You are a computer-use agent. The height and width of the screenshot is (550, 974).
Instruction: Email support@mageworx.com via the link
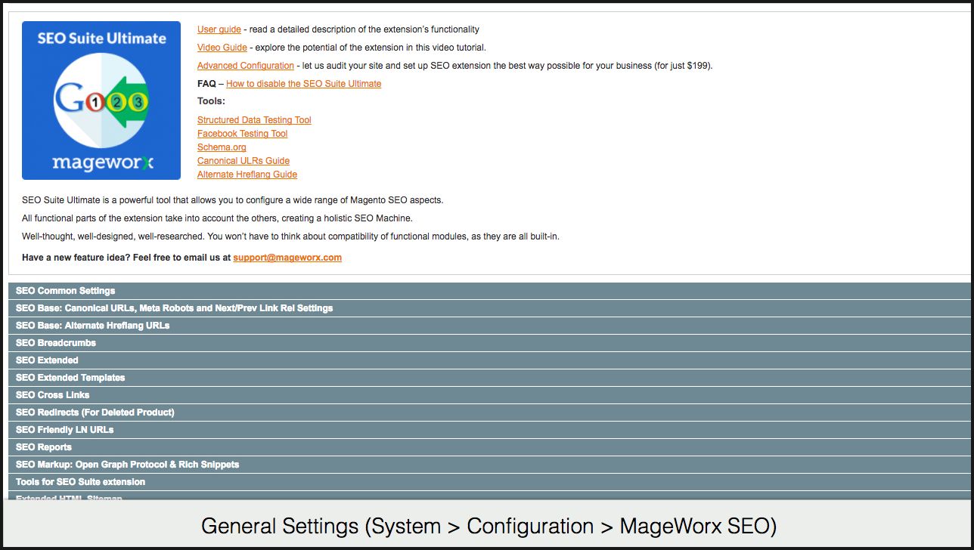pos(287,258)
